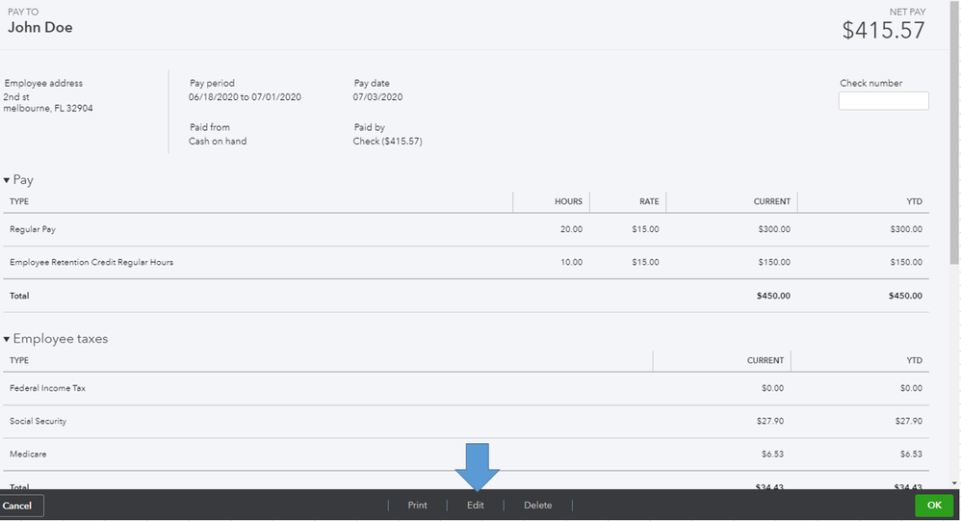Image resolution: width=961 pixels, height=521 pixels.
Task: Click CURRENT header in Employee taxes table
Action: point(765,360)
